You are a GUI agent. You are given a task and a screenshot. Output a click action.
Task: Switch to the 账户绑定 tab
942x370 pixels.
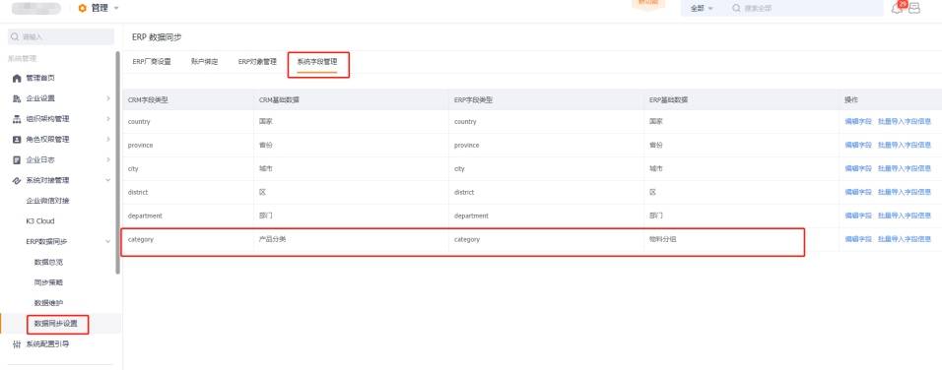204,62
